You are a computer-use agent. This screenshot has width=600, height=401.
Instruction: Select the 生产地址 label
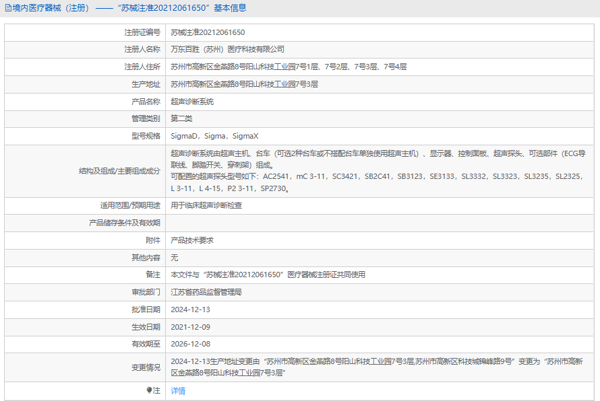[146, 84]
